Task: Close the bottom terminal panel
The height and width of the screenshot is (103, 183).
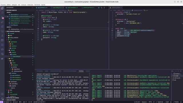Action: pos(181,71)
